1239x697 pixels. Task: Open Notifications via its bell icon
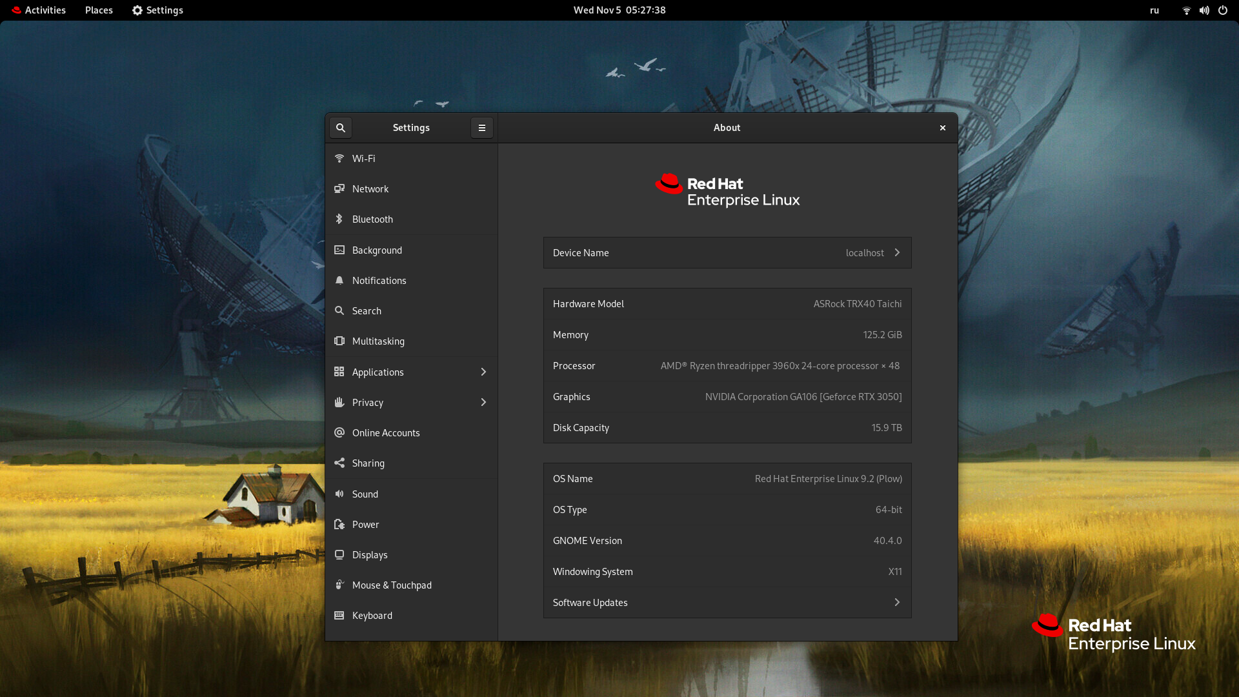click(339, 280)
